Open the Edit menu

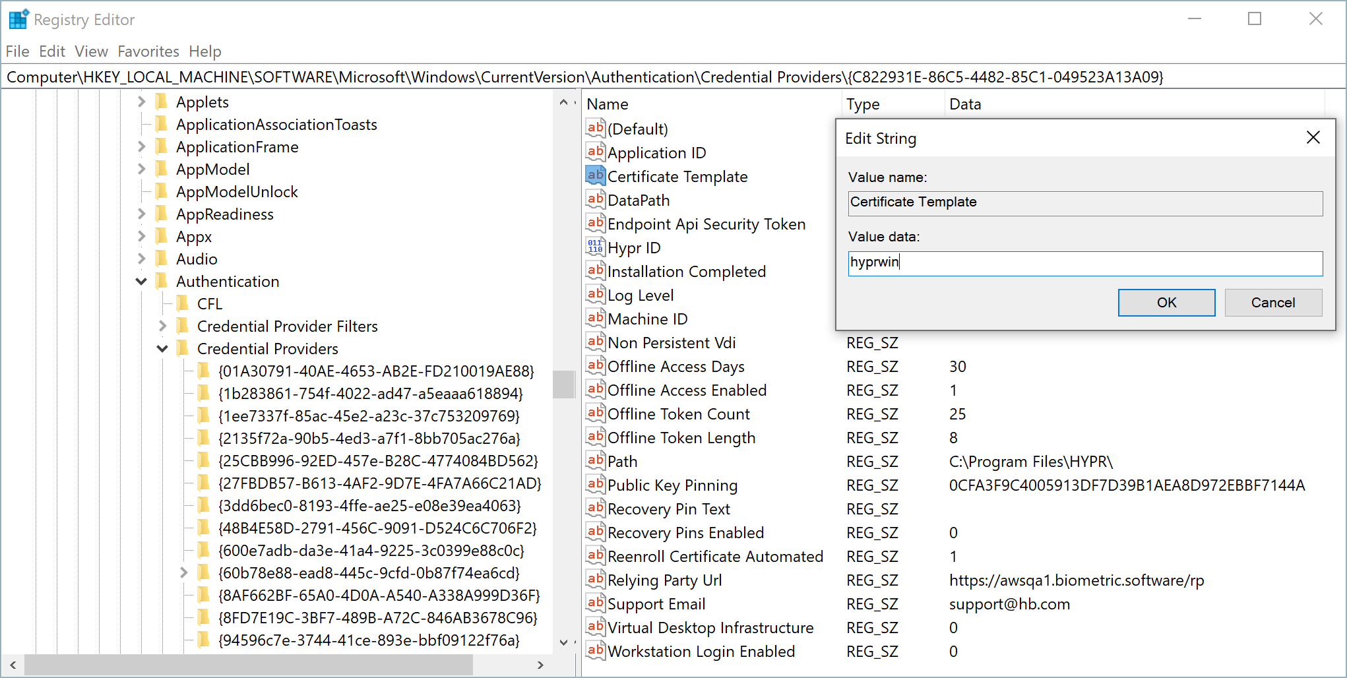[52, 51]
